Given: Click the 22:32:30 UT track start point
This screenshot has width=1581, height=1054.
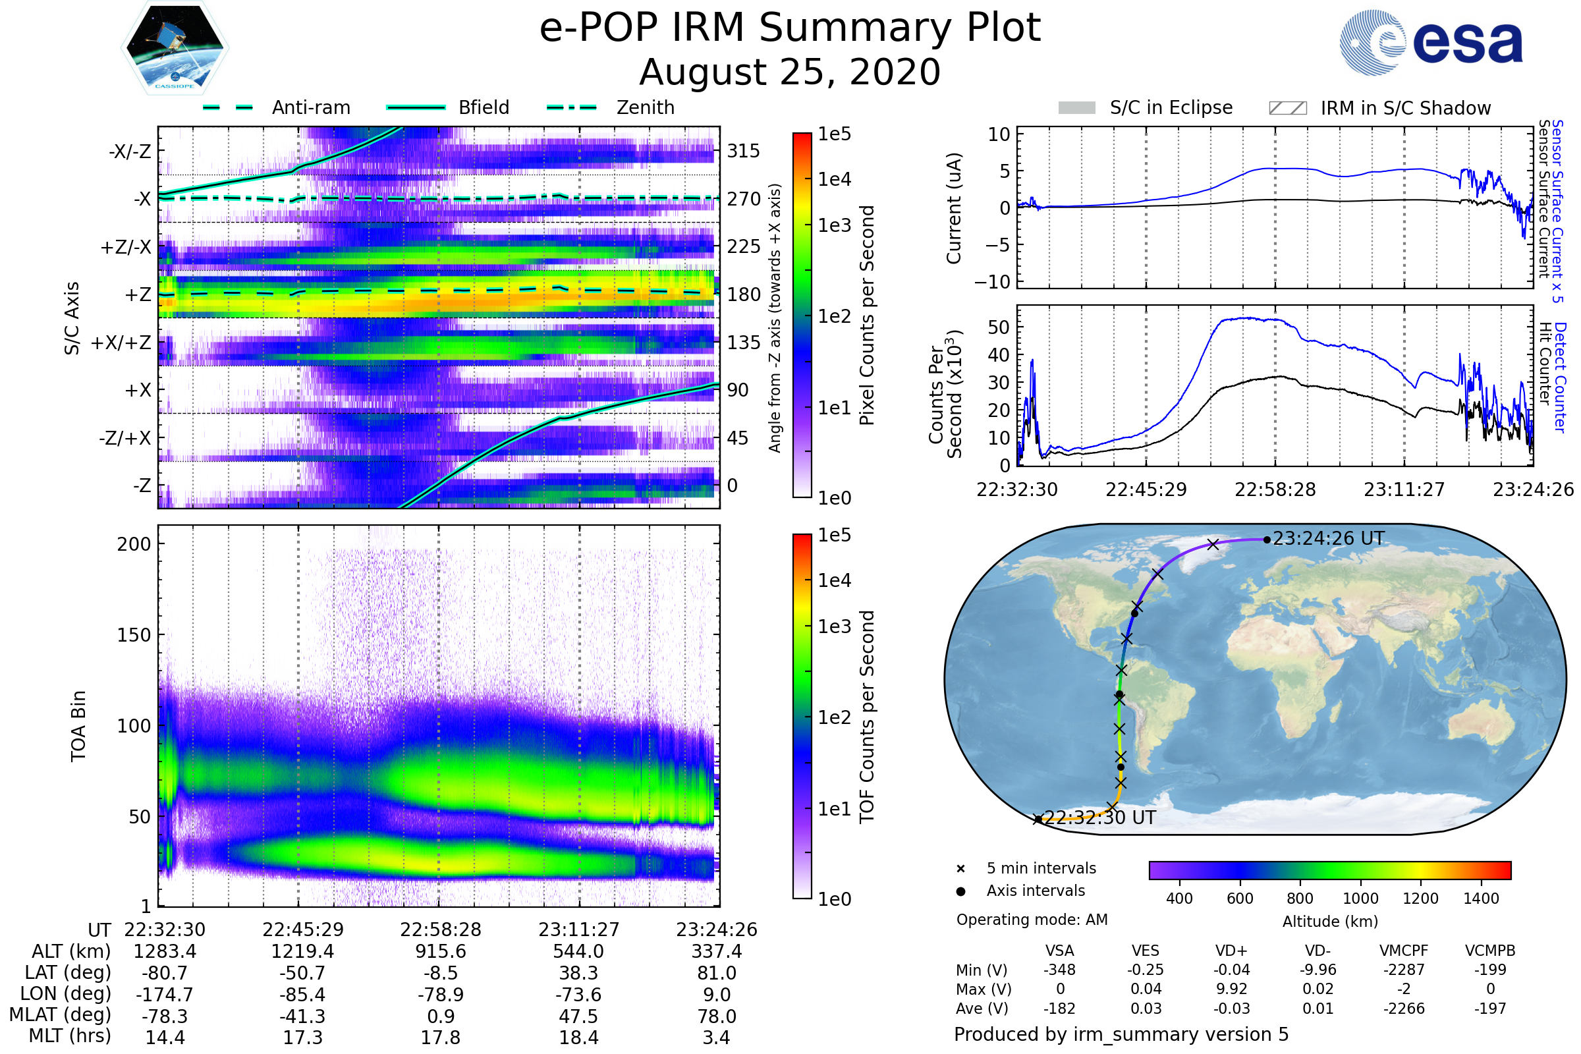Looking at the screenshot, I should click(x=1038, y=819).
